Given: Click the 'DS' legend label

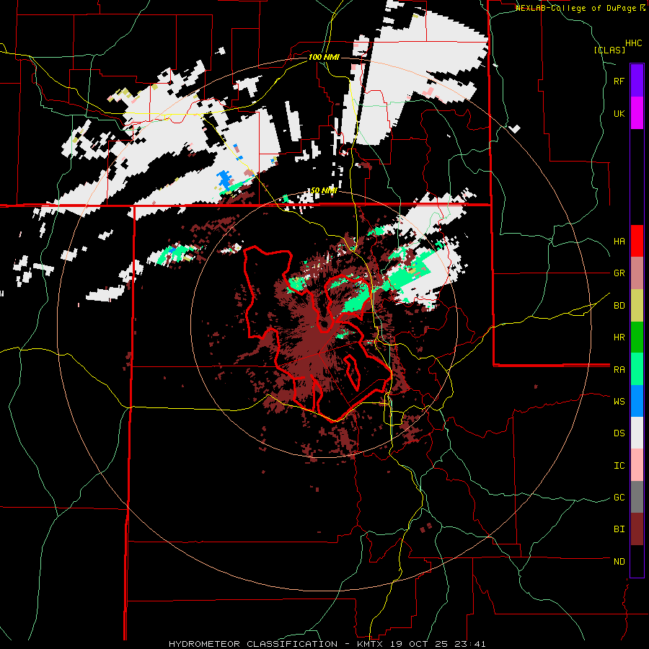Looking at the screenshot, I should (619, 433).
